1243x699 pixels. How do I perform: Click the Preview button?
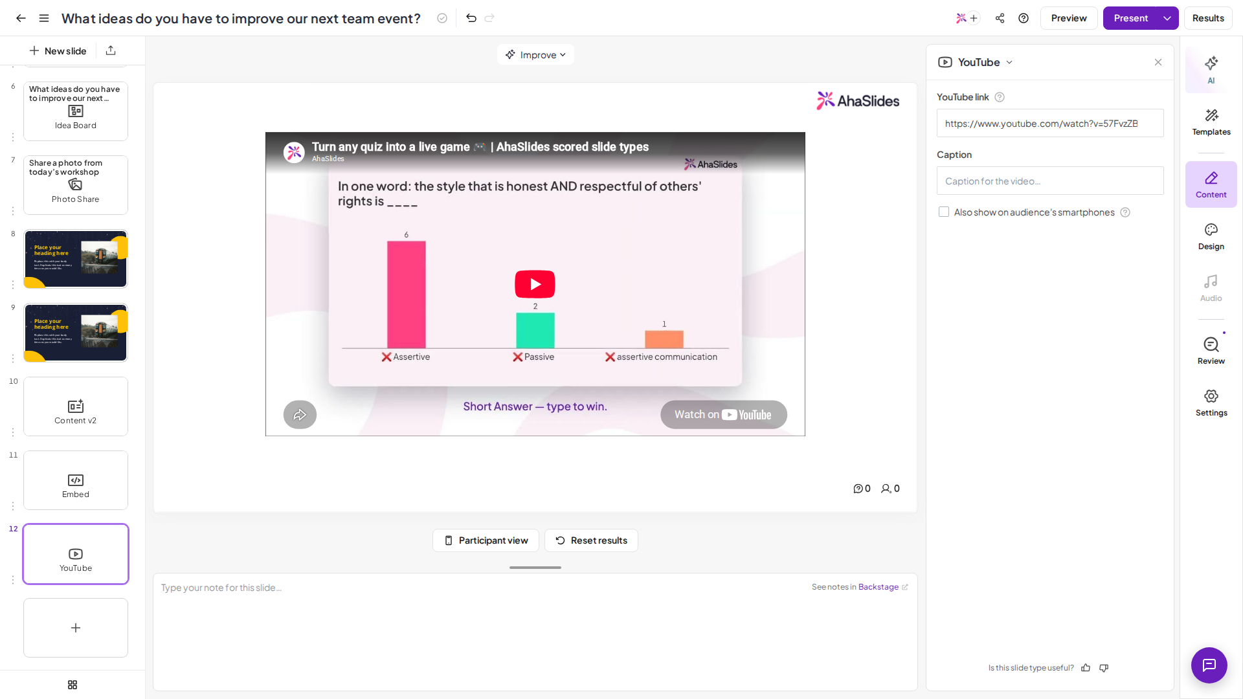[1069, 18]
